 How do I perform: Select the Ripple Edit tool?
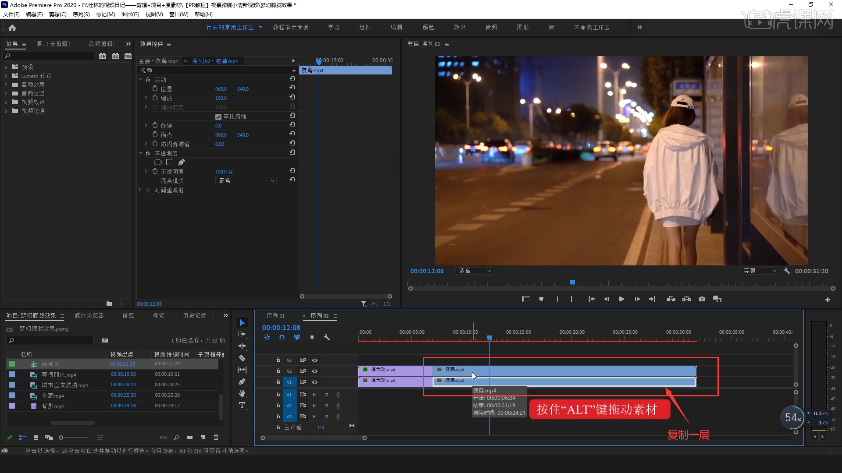242,346
